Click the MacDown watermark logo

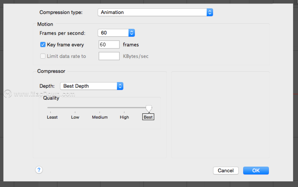(x=8, y=94)
